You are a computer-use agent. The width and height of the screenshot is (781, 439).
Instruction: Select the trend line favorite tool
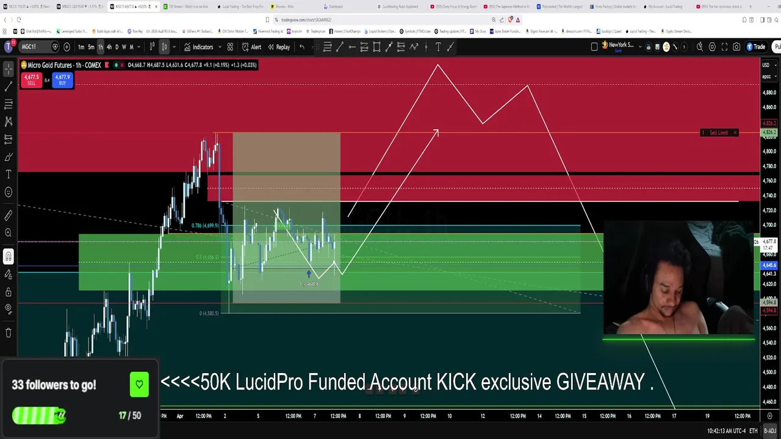[340, 47]
